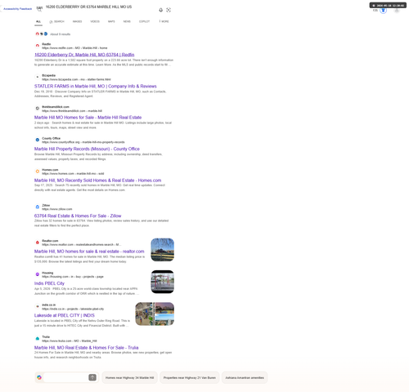Select the third suggestion chip about amenities
The image size is (409, 392).
pos(245,377)
